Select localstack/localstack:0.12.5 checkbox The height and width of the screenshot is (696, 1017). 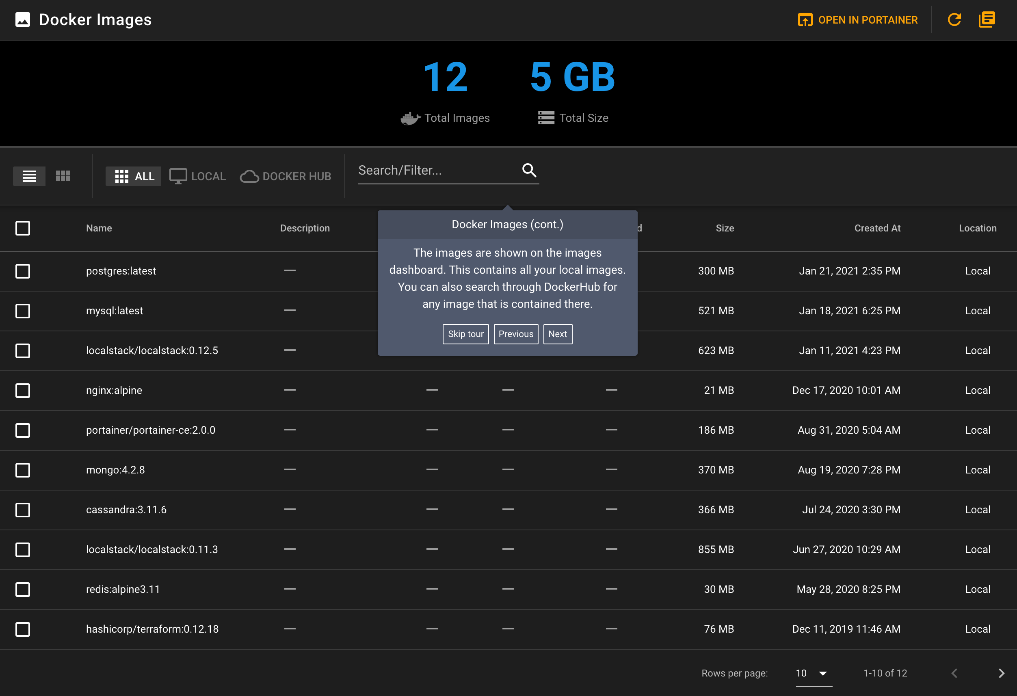23,351
